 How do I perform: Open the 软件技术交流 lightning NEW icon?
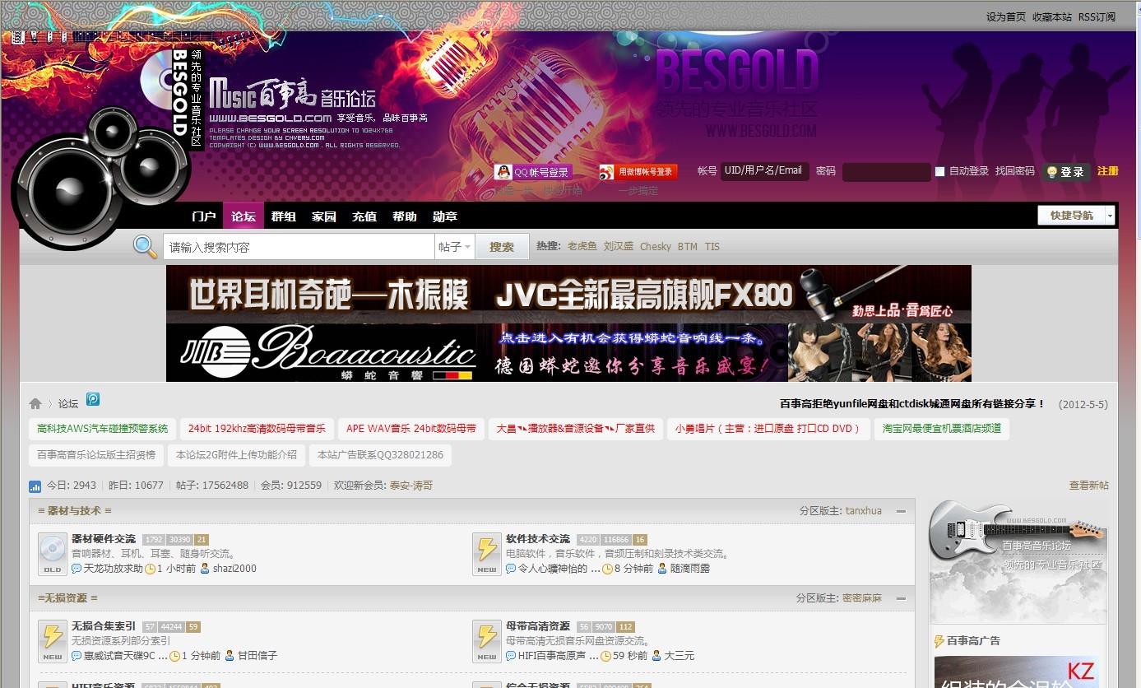point(487,554)
